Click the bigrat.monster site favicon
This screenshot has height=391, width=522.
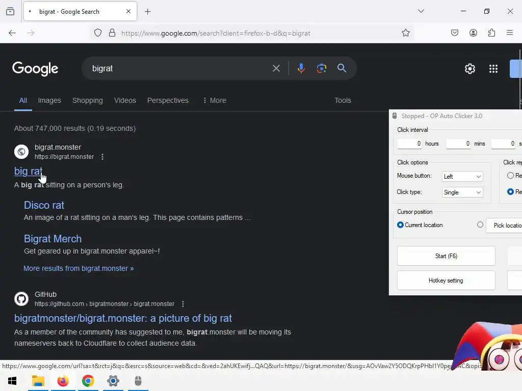(x=21, y=152)
